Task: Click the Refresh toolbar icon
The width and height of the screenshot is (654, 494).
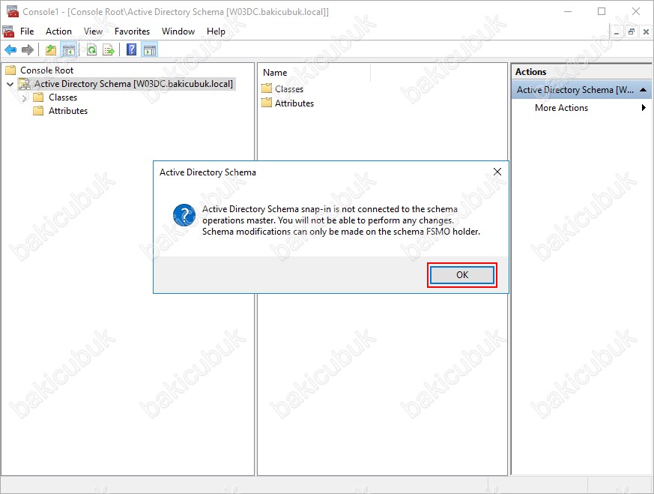Action: 91,50
